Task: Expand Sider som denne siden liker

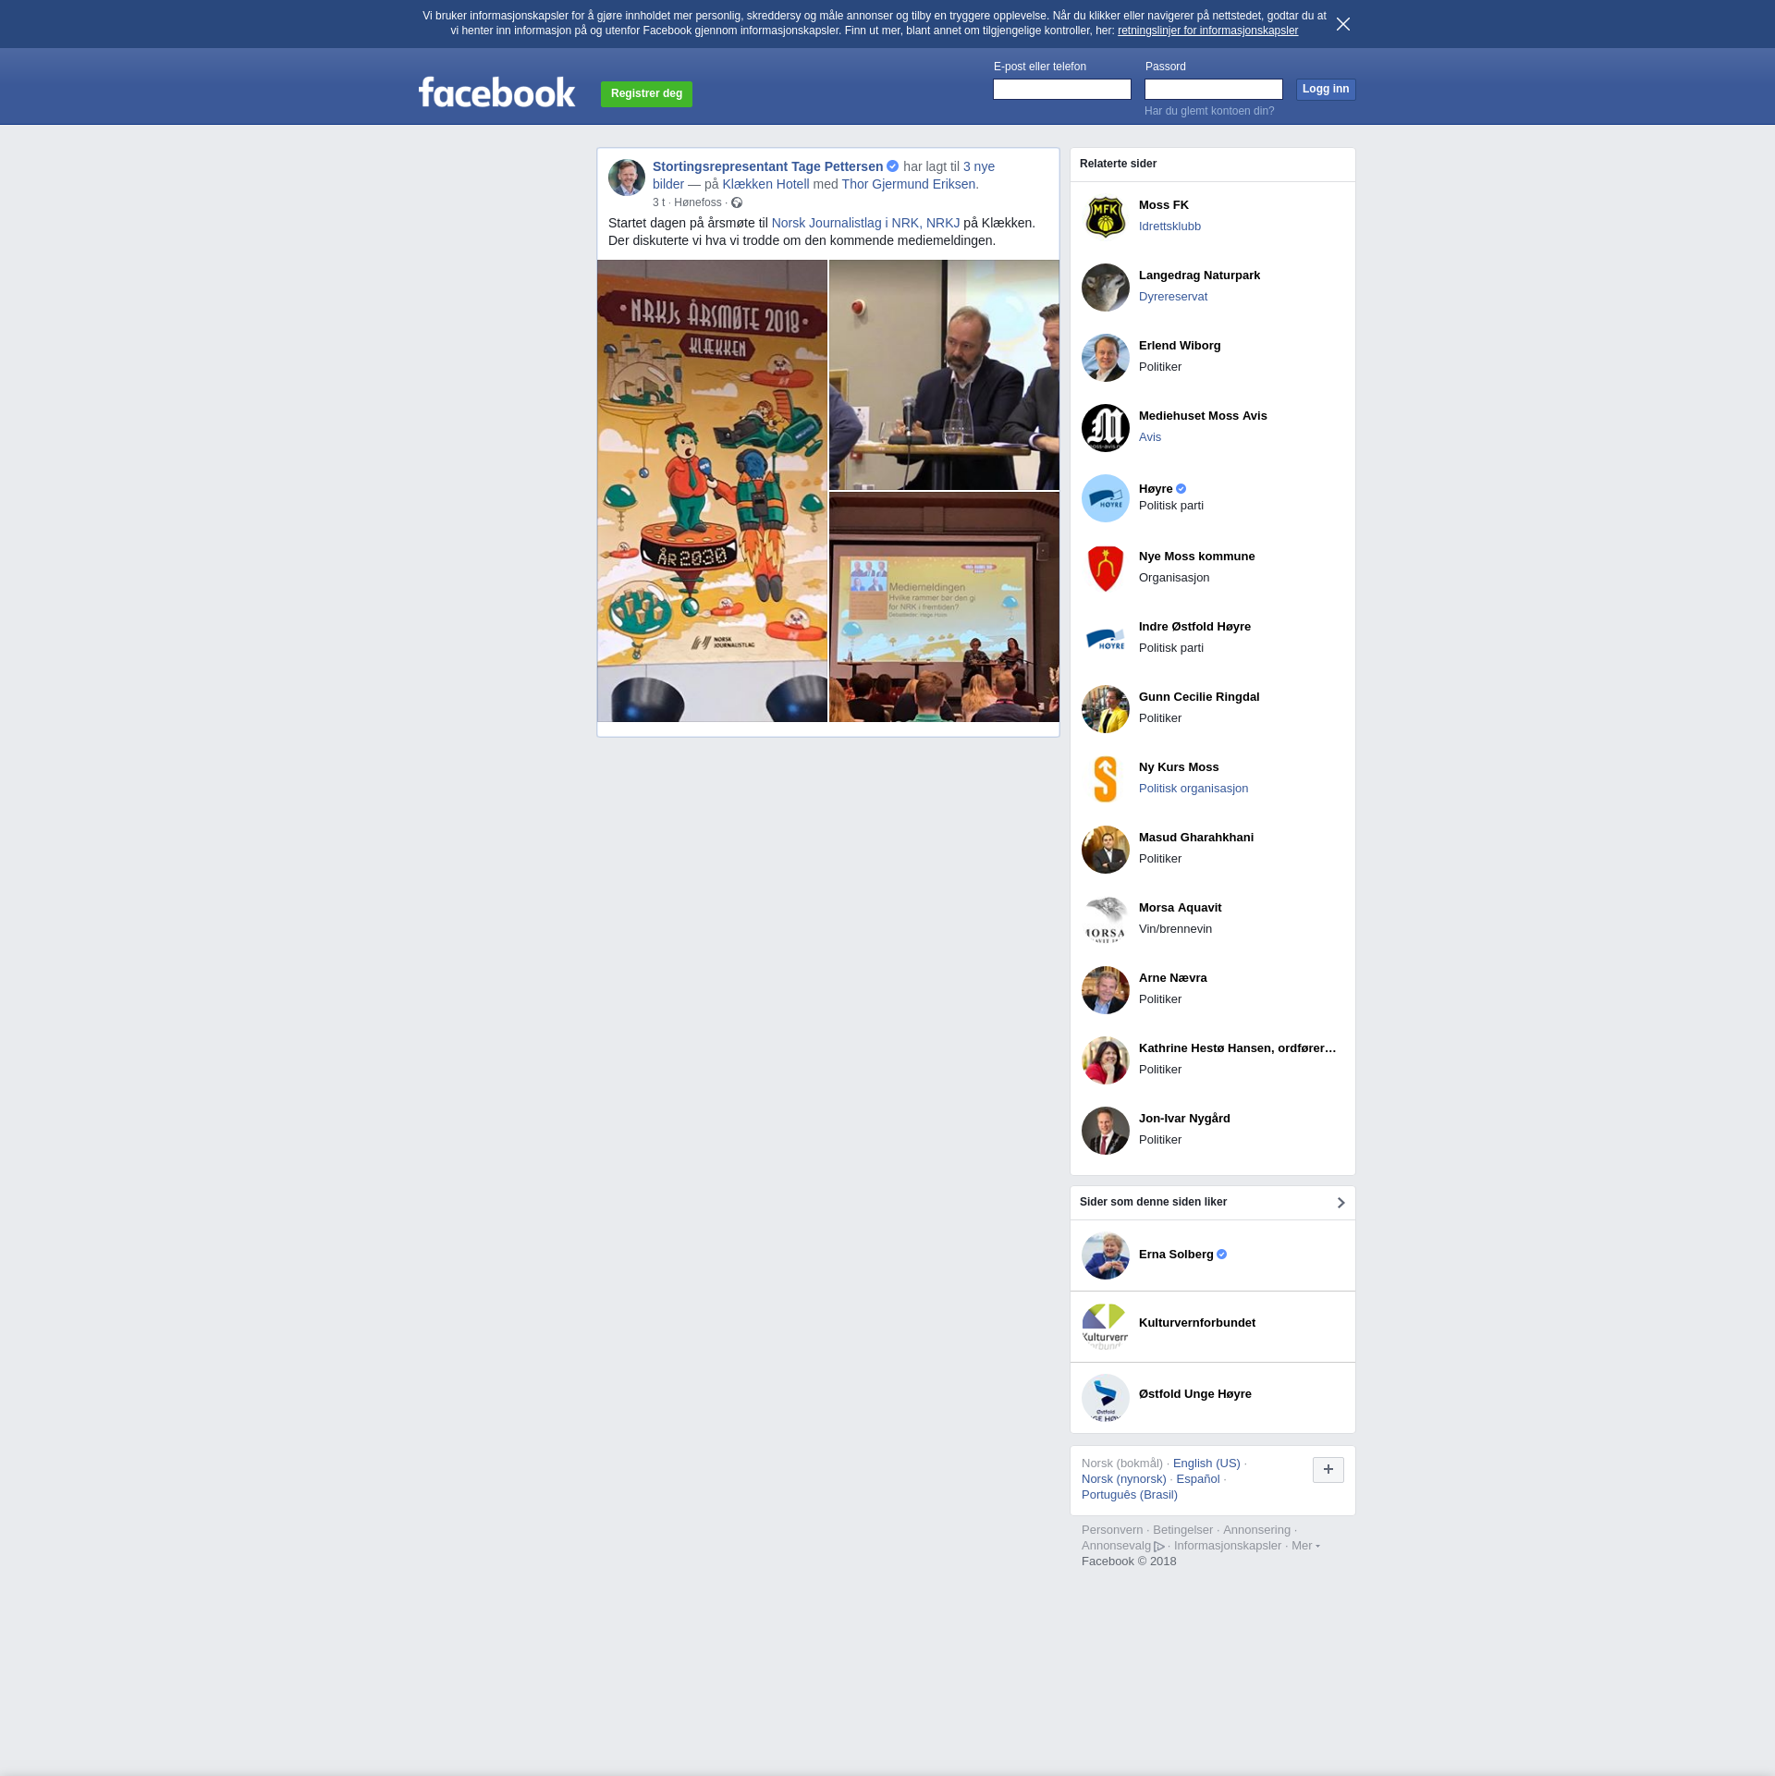Action: point(1340,1202)
